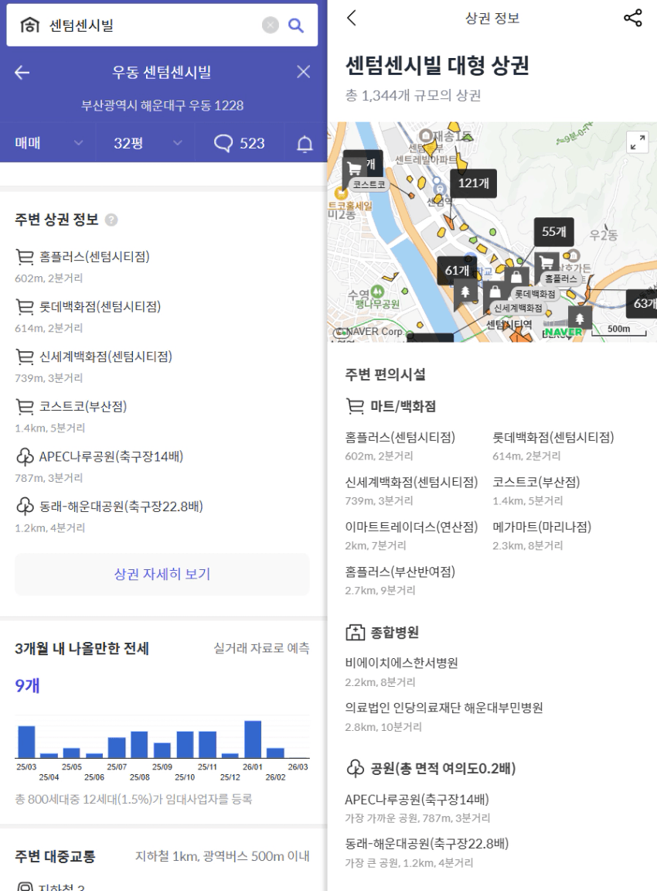The height and width of the screenshot is (891, 657).
Task: Select 동래-해운대공원(축구장22.8배) in right panel
Action: [x=427, y=844]
